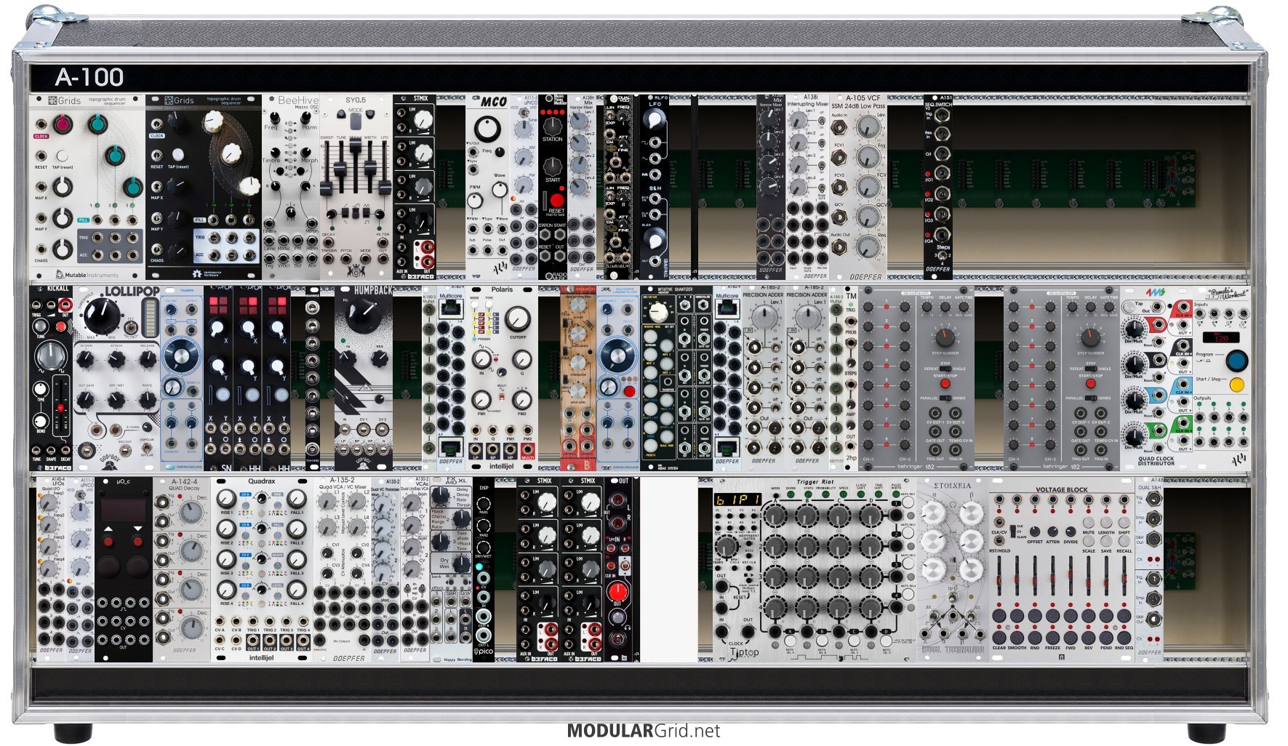
Task: Click the pink CLOCK knob on white Grids
Action: click(x=63, y=124)
